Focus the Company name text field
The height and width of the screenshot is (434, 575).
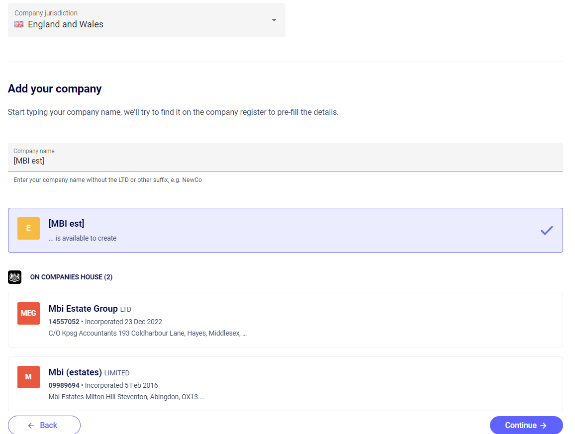[x=285, y=161]
